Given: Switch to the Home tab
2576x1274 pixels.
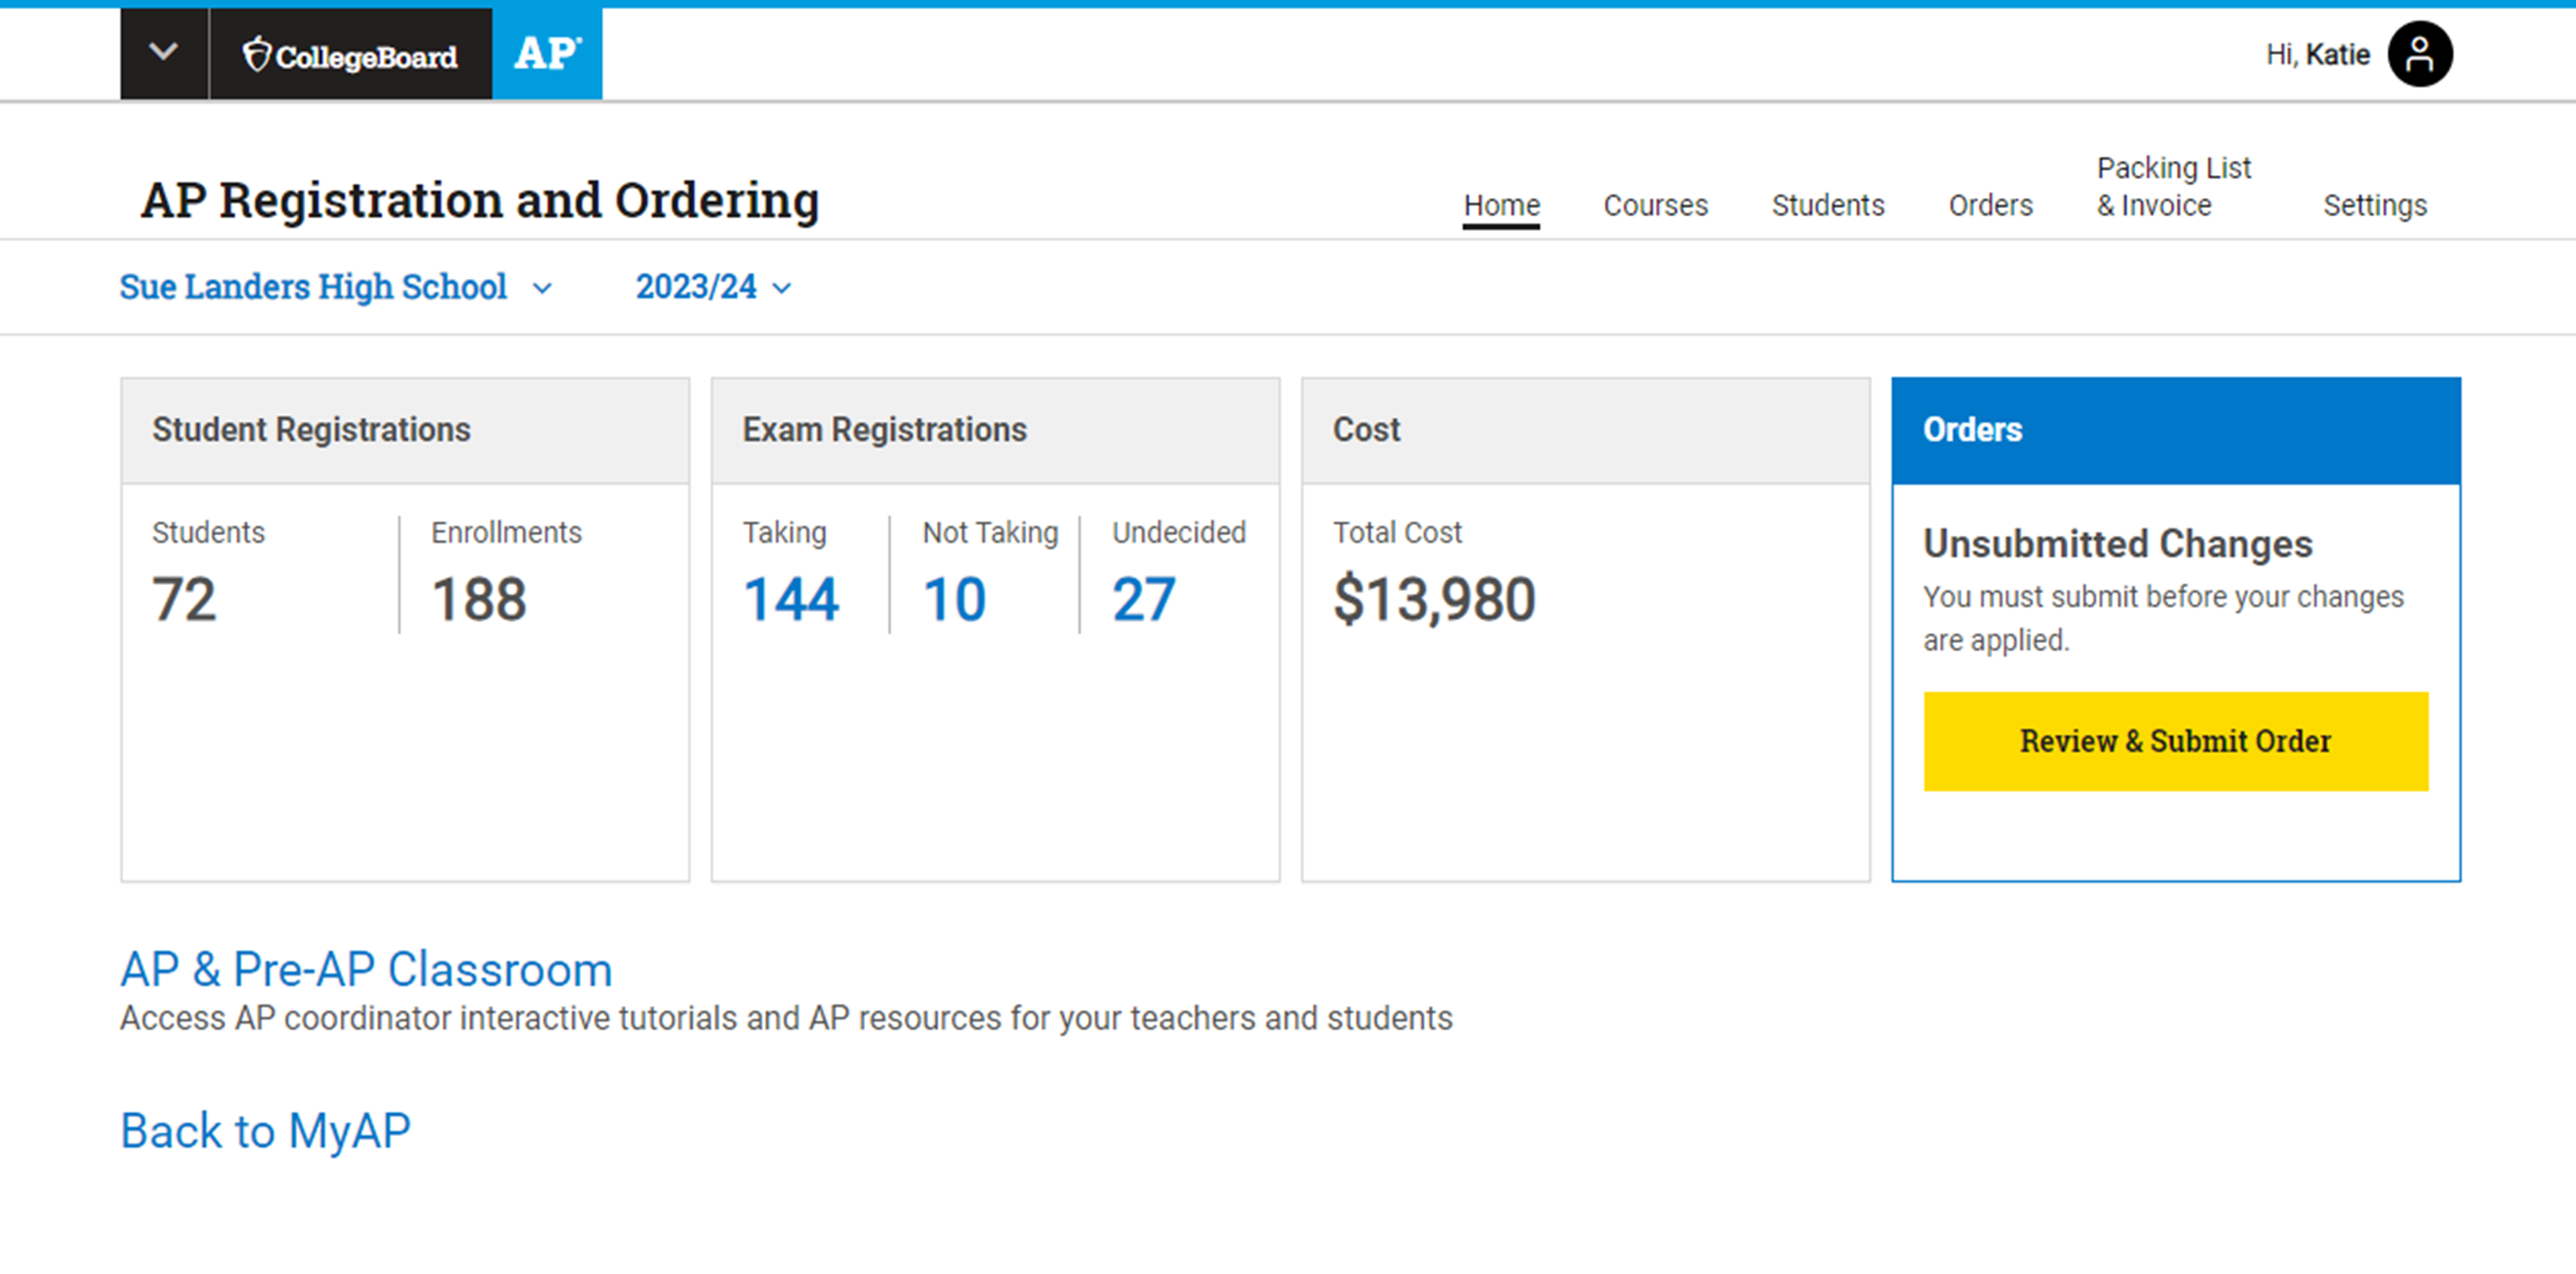Looking at the screenshot, I should pos(1501,205).
